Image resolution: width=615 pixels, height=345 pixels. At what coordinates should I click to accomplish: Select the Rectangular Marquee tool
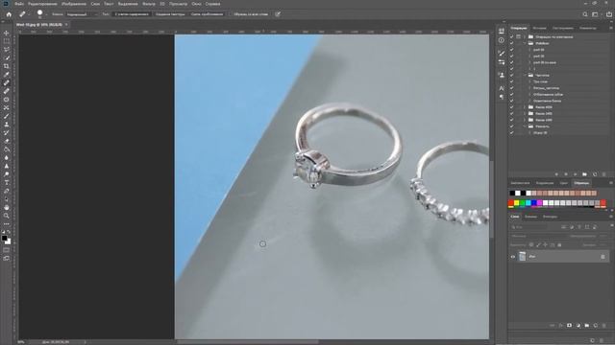[7, 41]
